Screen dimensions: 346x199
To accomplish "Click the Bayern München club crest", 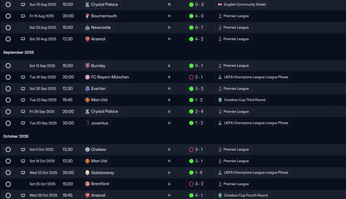I will [x=87, y=77].
